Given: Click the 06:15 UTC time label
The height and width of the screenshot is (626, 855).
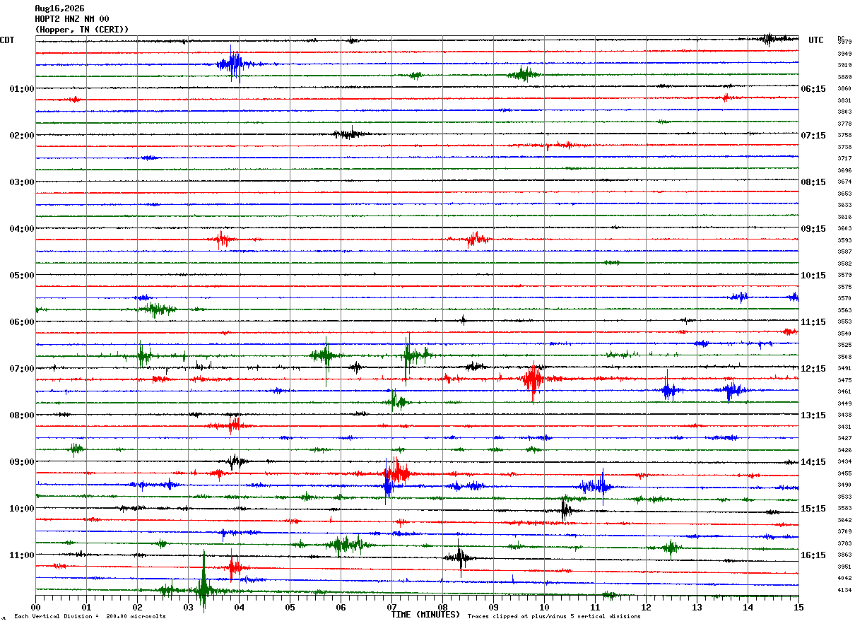Looking at the screenshot, I should coord(813,89).
